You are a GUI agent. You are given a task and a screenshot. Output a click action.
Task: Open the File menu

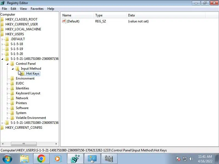coord(4,9)
